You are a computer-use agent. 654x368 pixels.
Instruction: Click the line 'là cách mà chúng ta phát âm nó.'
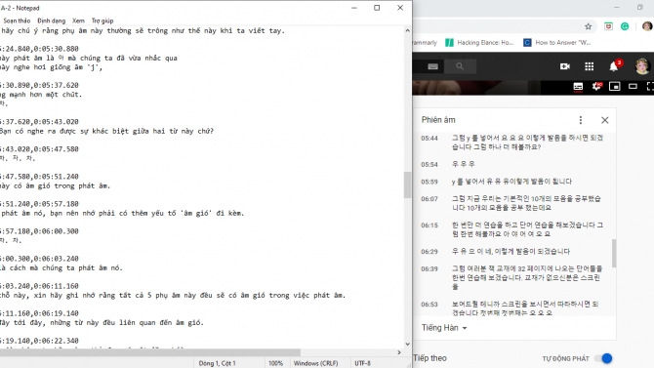(x=61, y=267)
